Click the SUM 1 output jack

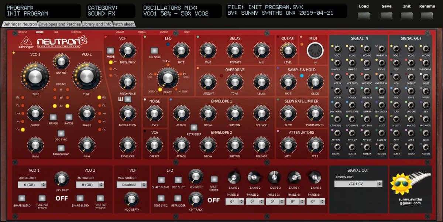pos(396,147)
